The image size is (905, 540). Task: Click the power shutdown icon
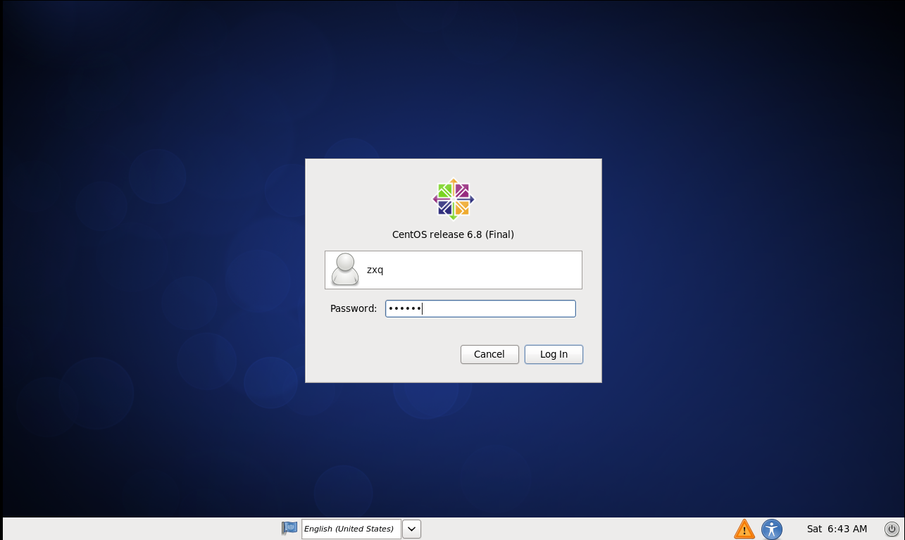[892, 529]
